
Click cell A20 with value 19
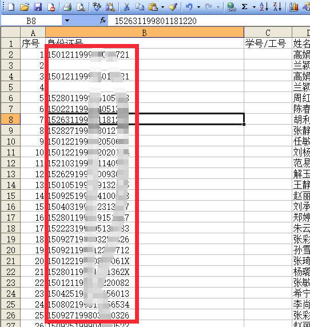coord(33,249)
